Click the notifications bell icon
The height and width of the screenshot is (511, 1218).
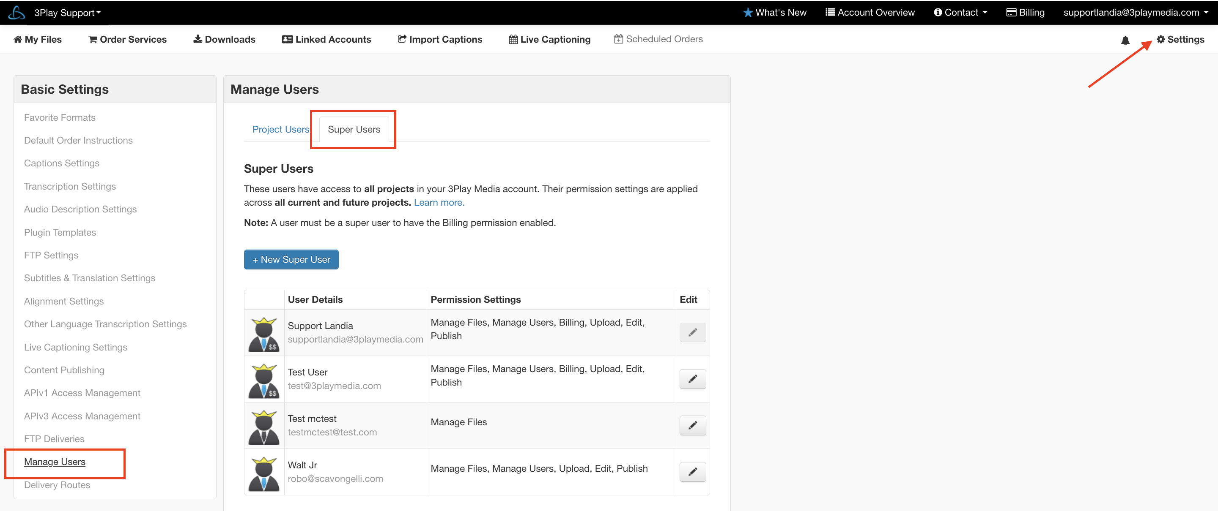1125,41
